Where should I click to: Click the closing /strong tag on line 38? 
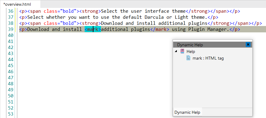(x=220, y=23)
